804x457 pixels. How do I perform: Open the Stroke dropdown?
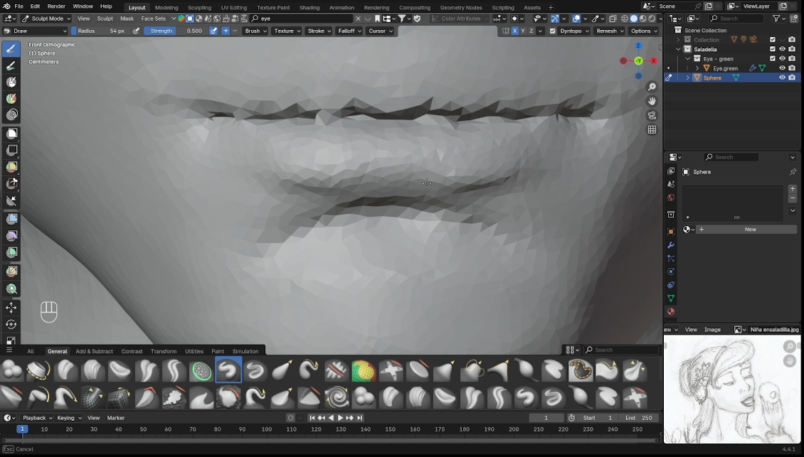[x=319, y=31]
